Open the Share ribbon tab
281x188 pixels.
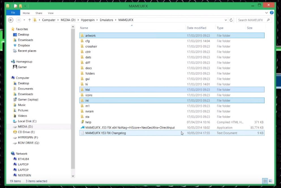39,13
